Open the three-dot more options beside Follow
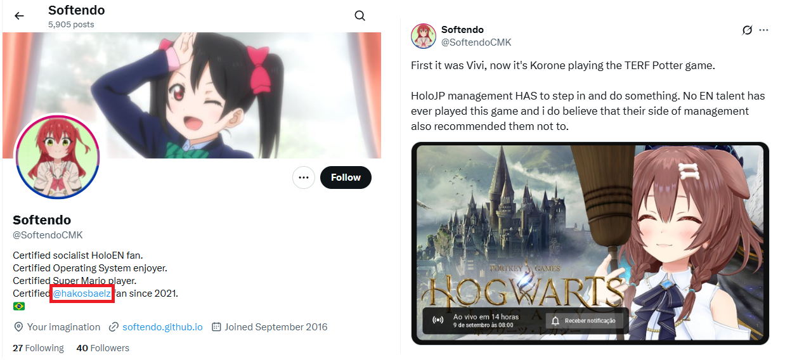The height and width of the screenshot is (362, 785). click(304, 178)
